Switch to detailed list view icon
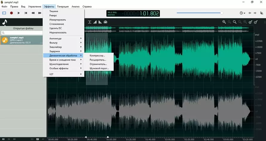Screen dimensions: 266x141 [3, 139]
